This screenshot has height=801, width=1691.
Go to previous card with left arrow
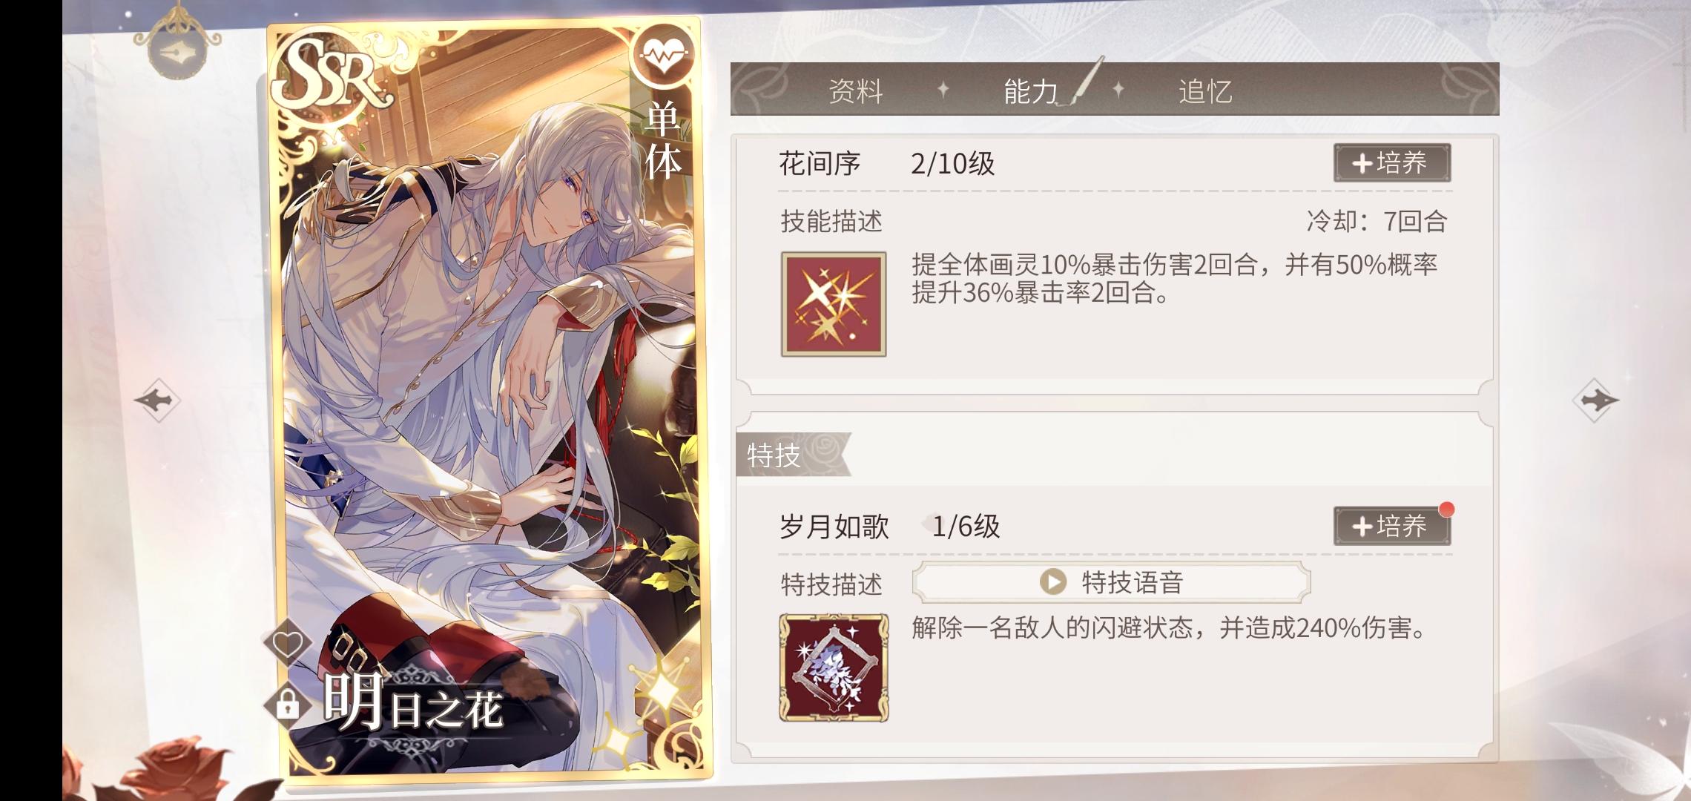(x=157, y=400)
